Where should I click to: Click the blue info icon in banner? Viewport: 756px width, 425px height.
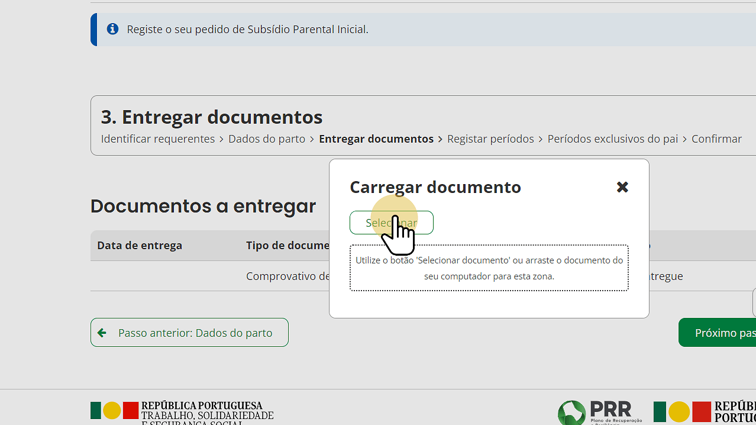[x=112, y=29]
